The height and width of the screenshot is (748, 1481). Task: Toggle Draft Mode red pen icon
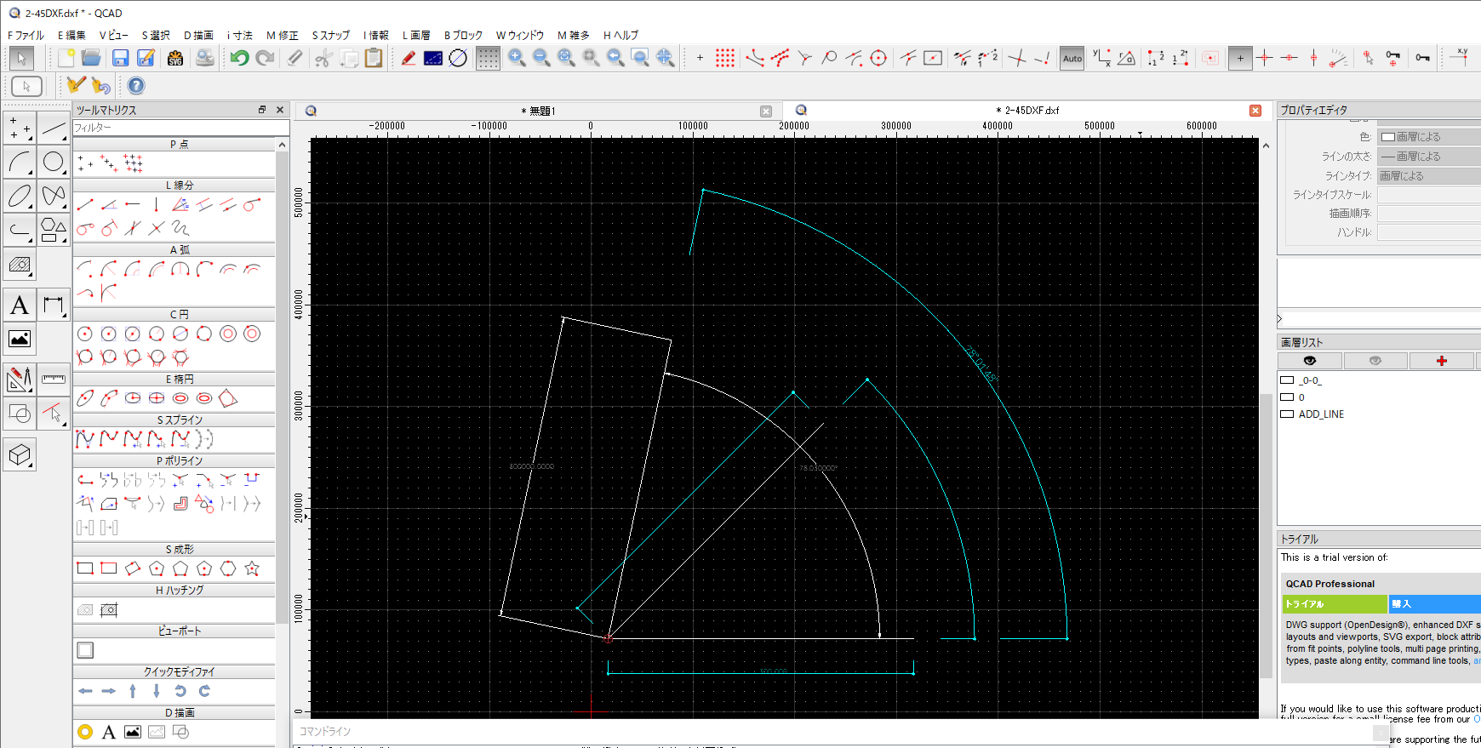(x=409, y=58)
